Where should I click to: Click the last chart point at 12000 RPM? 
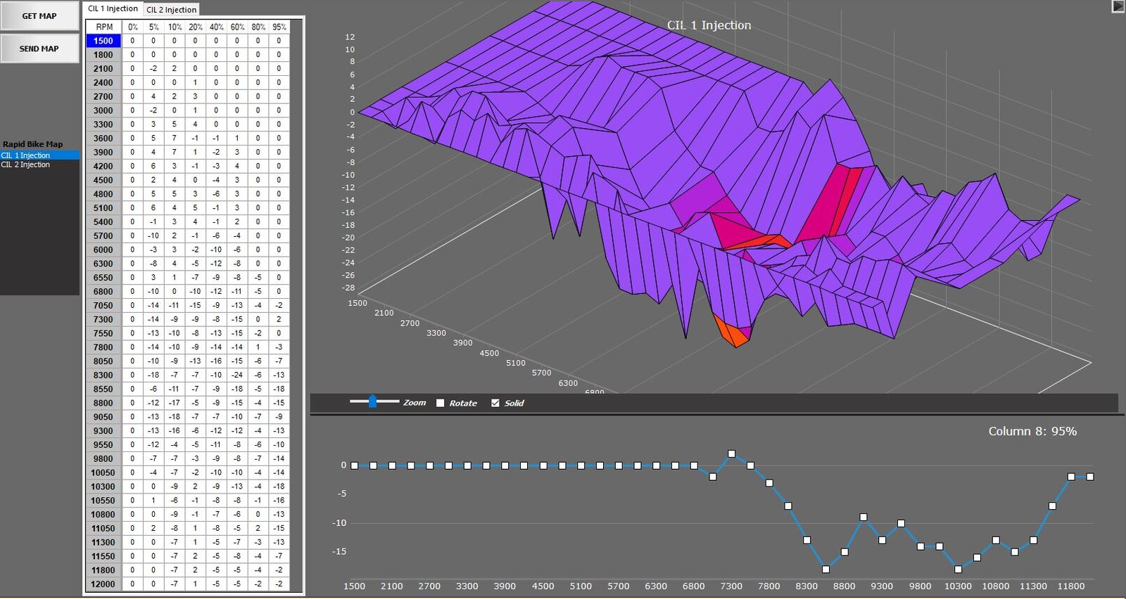[x=1090, y=477]
